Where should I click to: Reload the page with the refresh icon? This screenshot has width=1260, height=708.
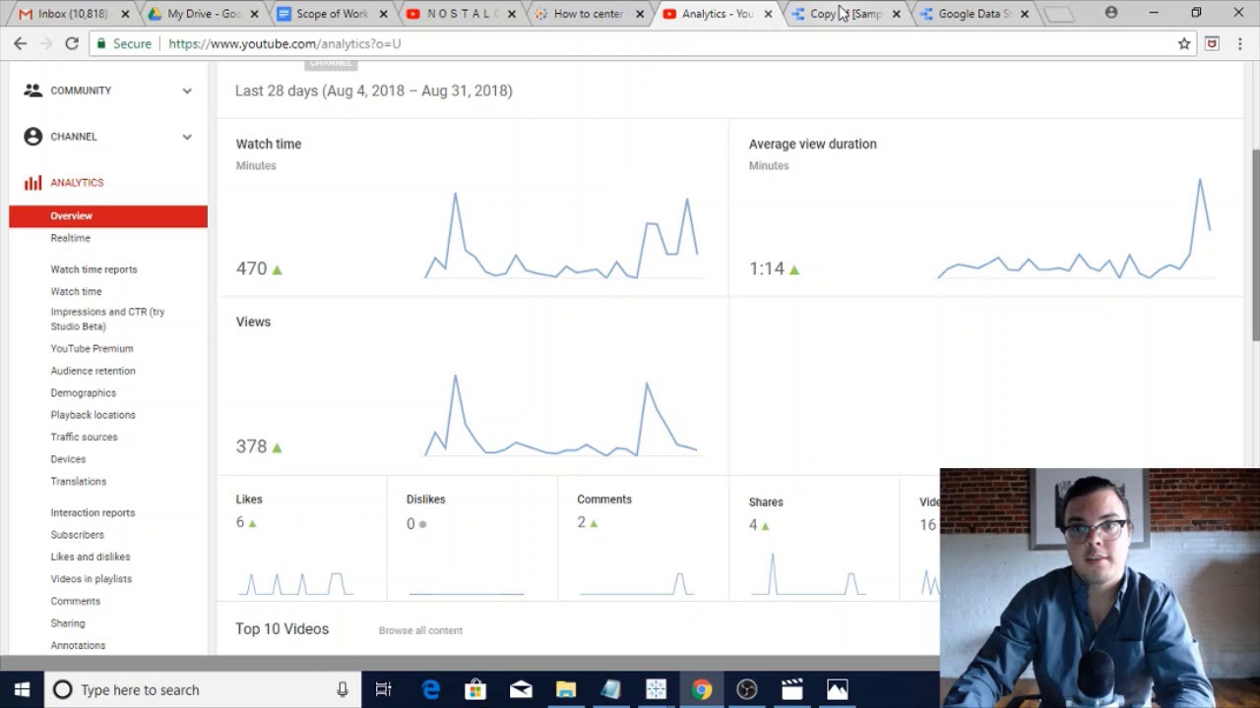tap(72, 43)
